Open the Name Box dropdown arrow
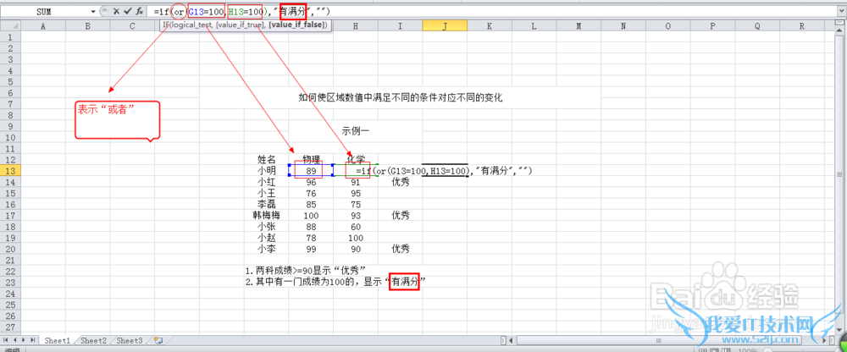The width and height of the screenshot is (847, 352). [94, 11]
